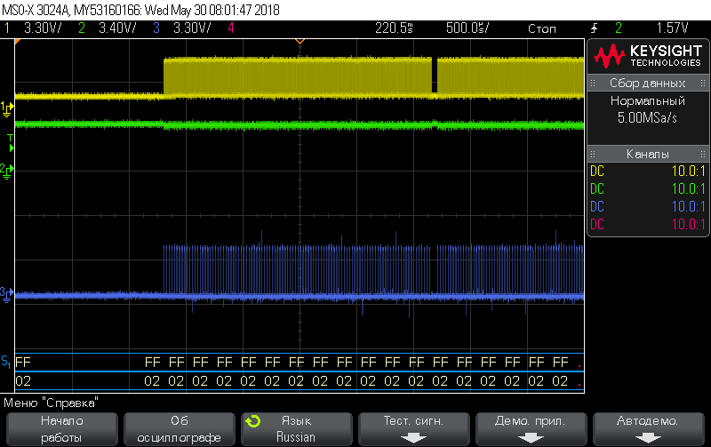Open the Автодемо. softkey submenu
Image resolution: width=711 pixels, height=447 pixels.
pos(648,428)
